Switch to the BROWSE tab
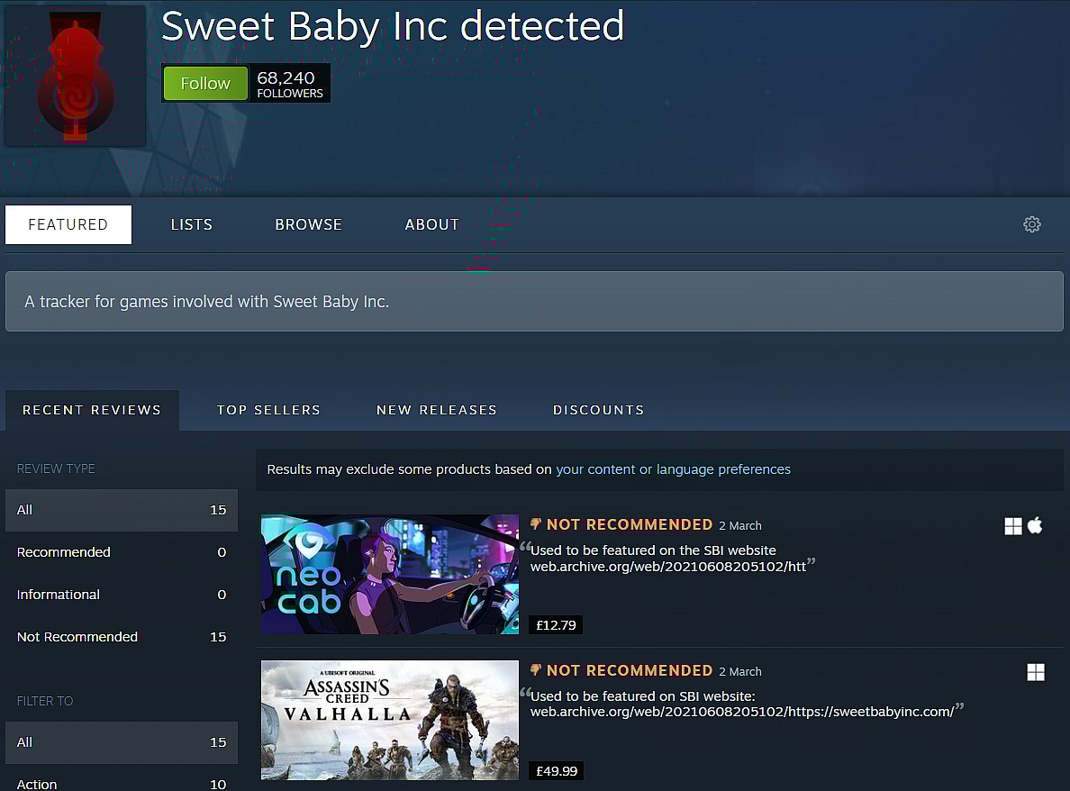Viewport: 1070px width, 791px height. click(x=308, y=224)
